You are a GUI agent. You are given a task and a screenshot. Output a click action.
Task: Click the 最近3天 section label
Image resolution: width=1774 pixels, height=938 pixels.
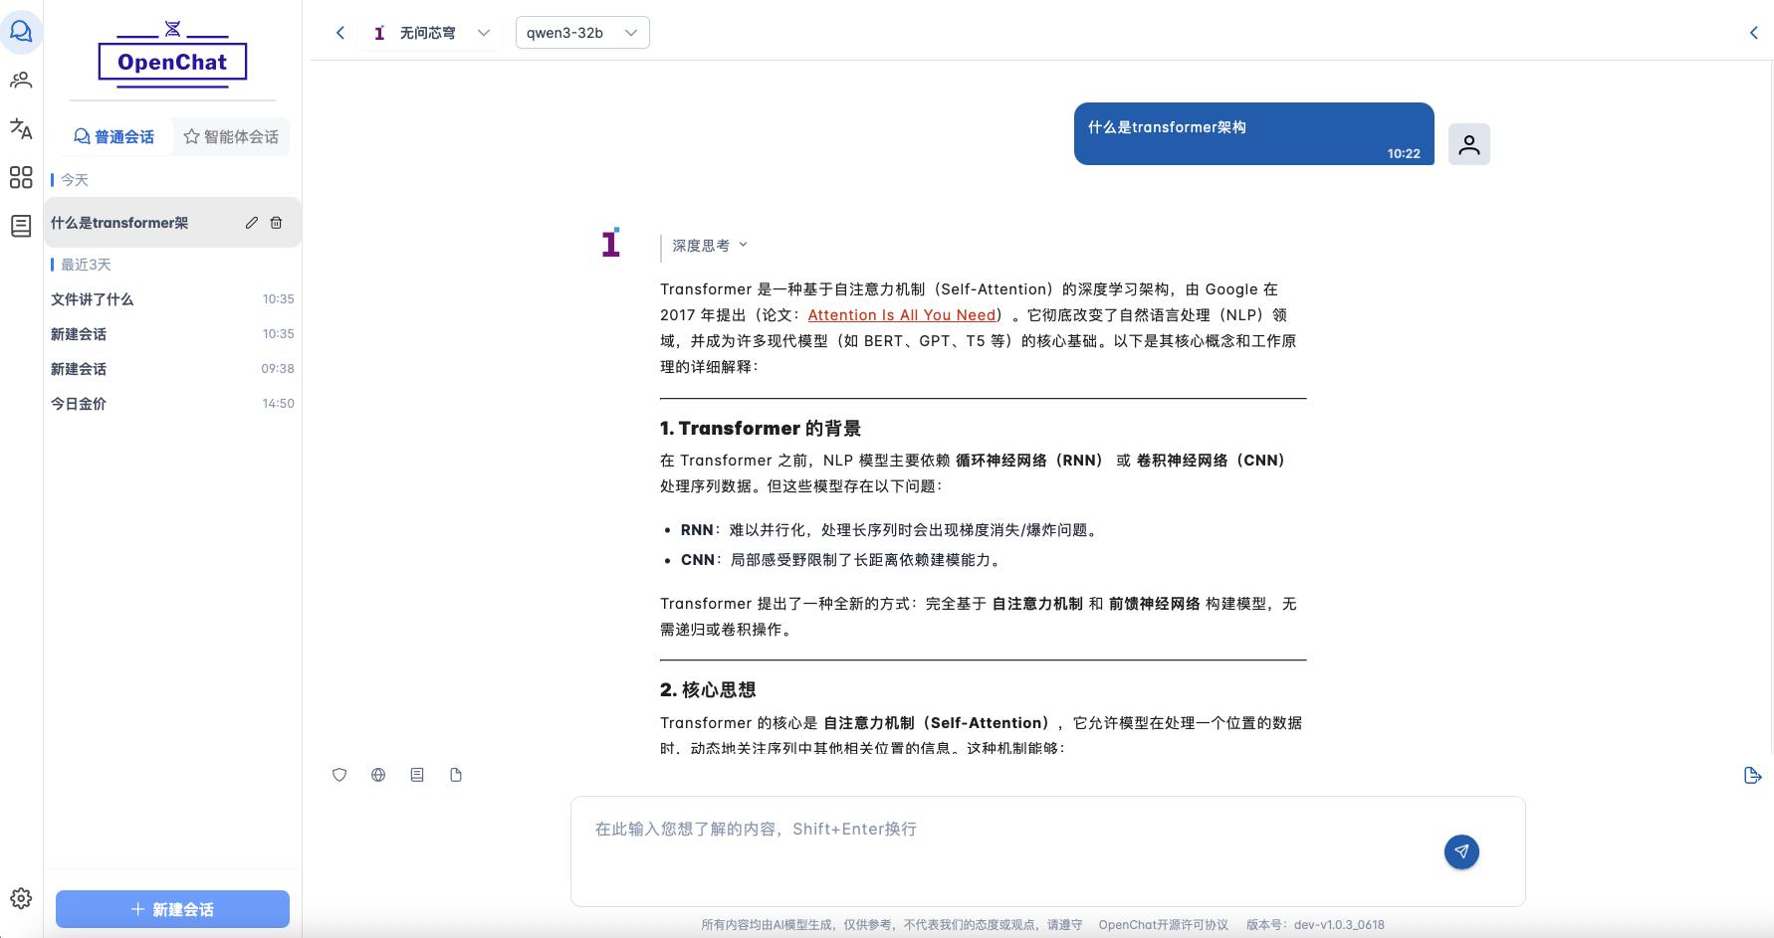pyautogui.click(x=86, y=265)
